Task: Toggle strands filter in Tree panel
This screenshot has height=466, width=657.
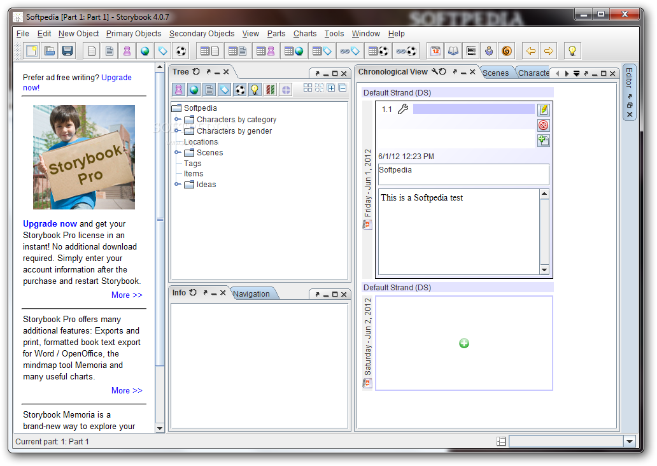Action: [x=271, y=89]
